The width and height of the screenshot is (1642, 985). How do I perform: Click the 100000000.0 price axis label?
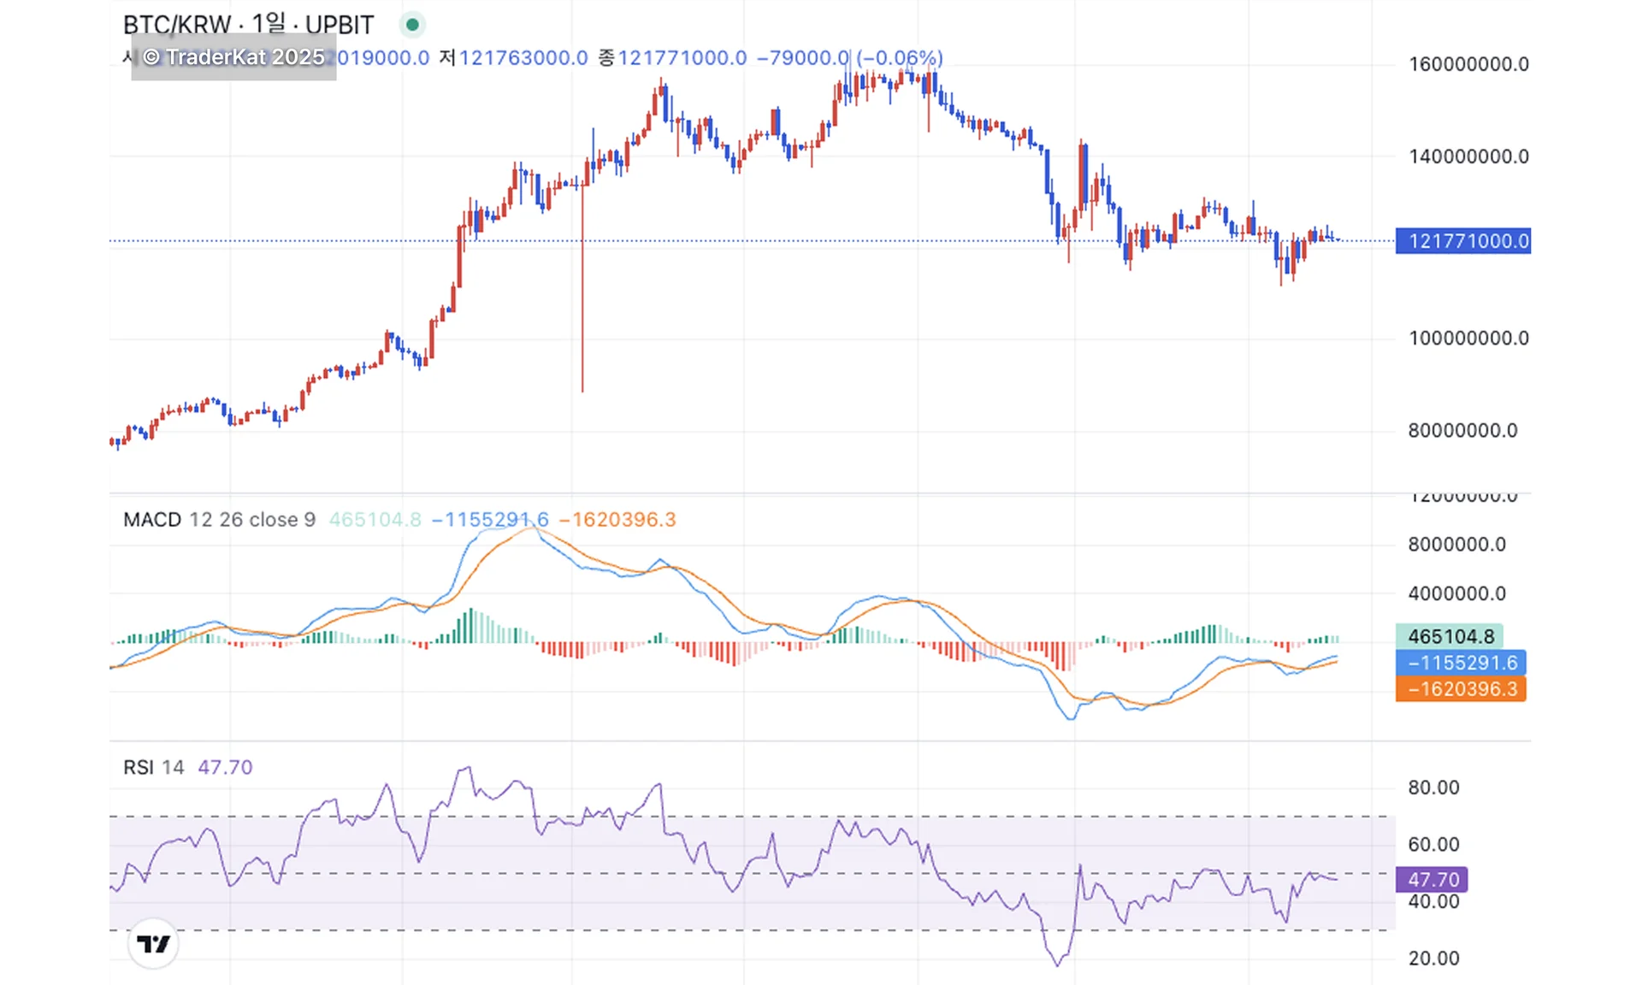tap(1468, 338)
